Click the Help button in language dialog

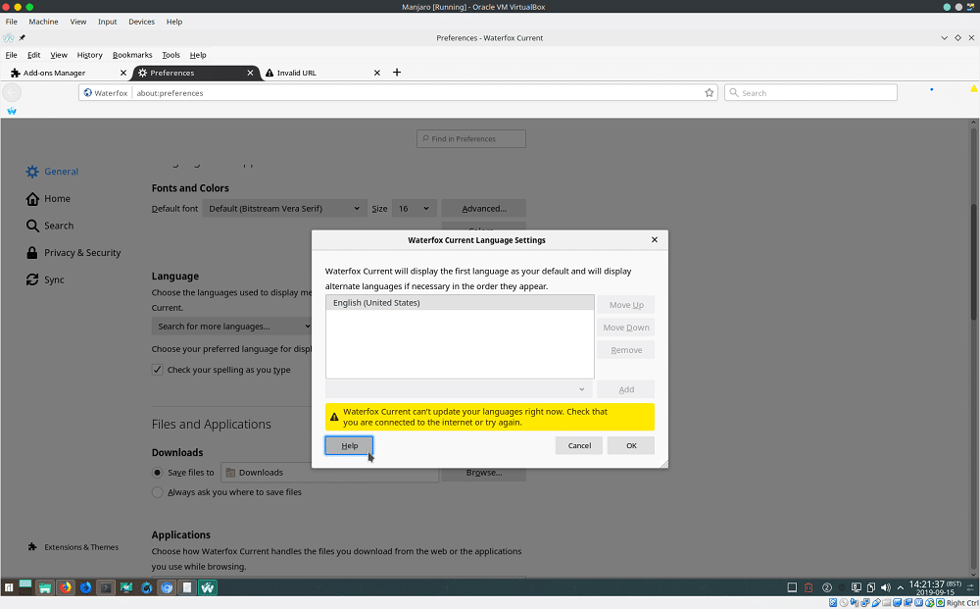coord(349,446)
